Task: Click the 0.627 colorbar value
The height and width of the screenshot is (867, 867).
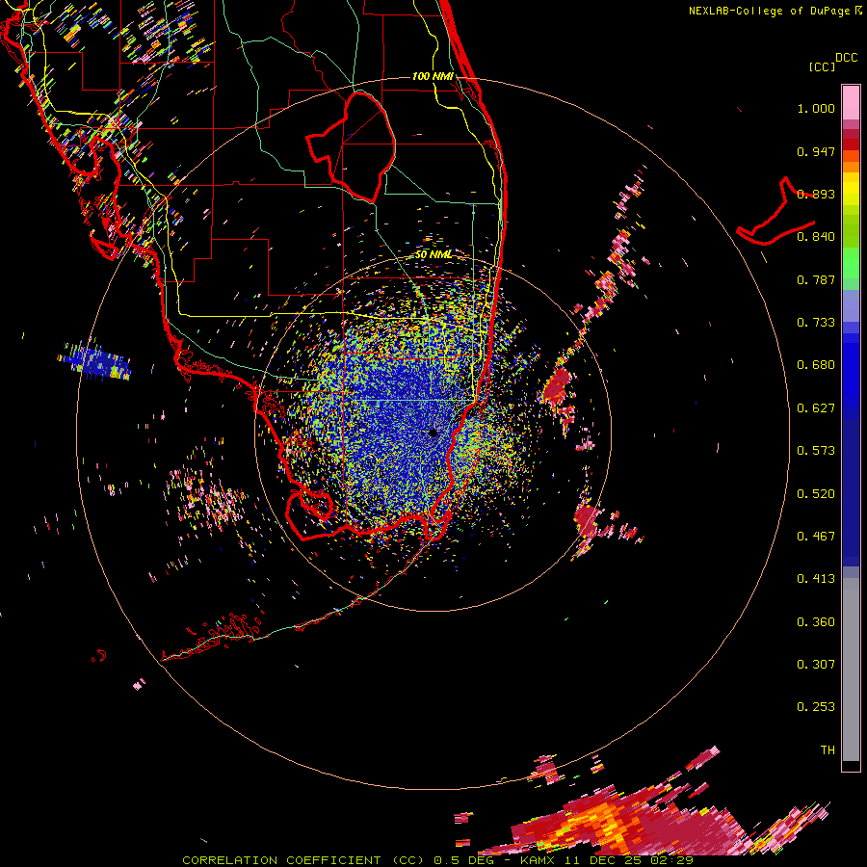Action: 816,408
